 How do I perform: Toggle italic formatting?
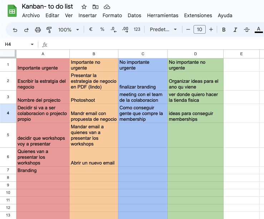point(235,30)
